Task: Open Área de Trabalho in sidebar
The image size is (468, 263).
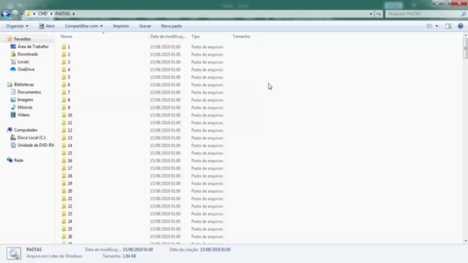Action: pos(33,47)
